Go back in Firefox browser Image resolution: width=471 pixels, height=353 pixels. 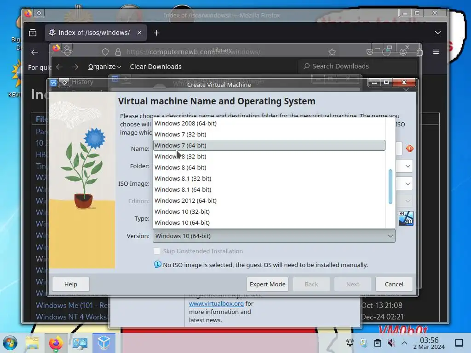[x=34, y=52]
